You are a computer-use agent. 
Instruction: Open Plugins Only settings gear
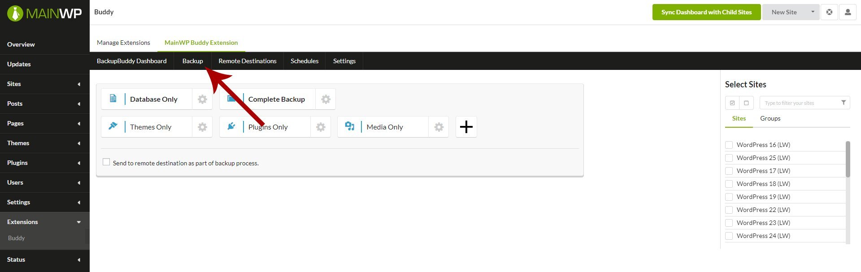pyautogui.click(x=321, y=127)
